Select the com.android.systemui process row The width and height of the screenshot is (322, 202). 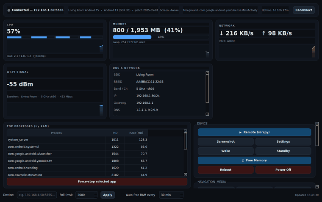[78, 147]
